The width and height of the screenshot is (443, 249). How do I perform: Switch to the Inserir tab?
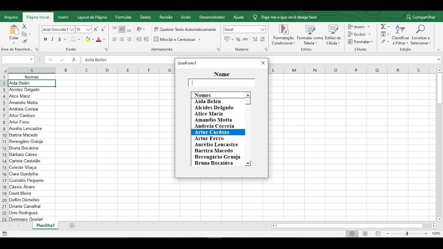coord(63,17)
